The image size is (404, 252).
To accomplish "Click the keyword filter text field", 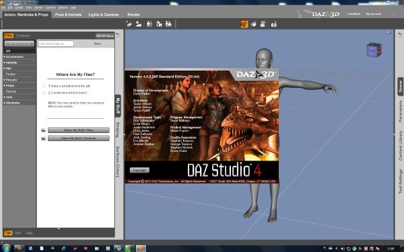I will click(x=56, y=44).
